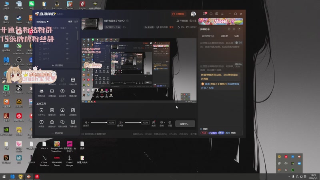Toggle visibility of the 文本 7 source
Screen dimensions: 320x180
point(67,48)
